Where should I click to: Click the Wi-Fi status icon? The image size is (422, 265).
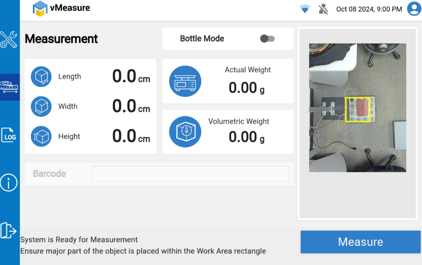coord(305,9)
